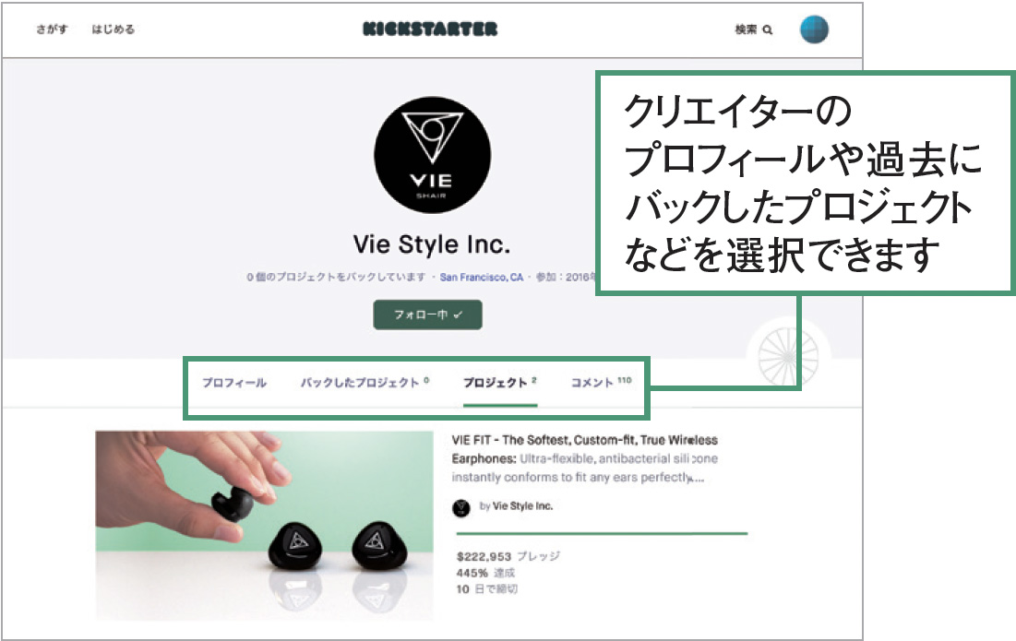Click the 検索 search label
Image resolution: width=1016 pixels, height=641 pixels.
click(746, 30)
